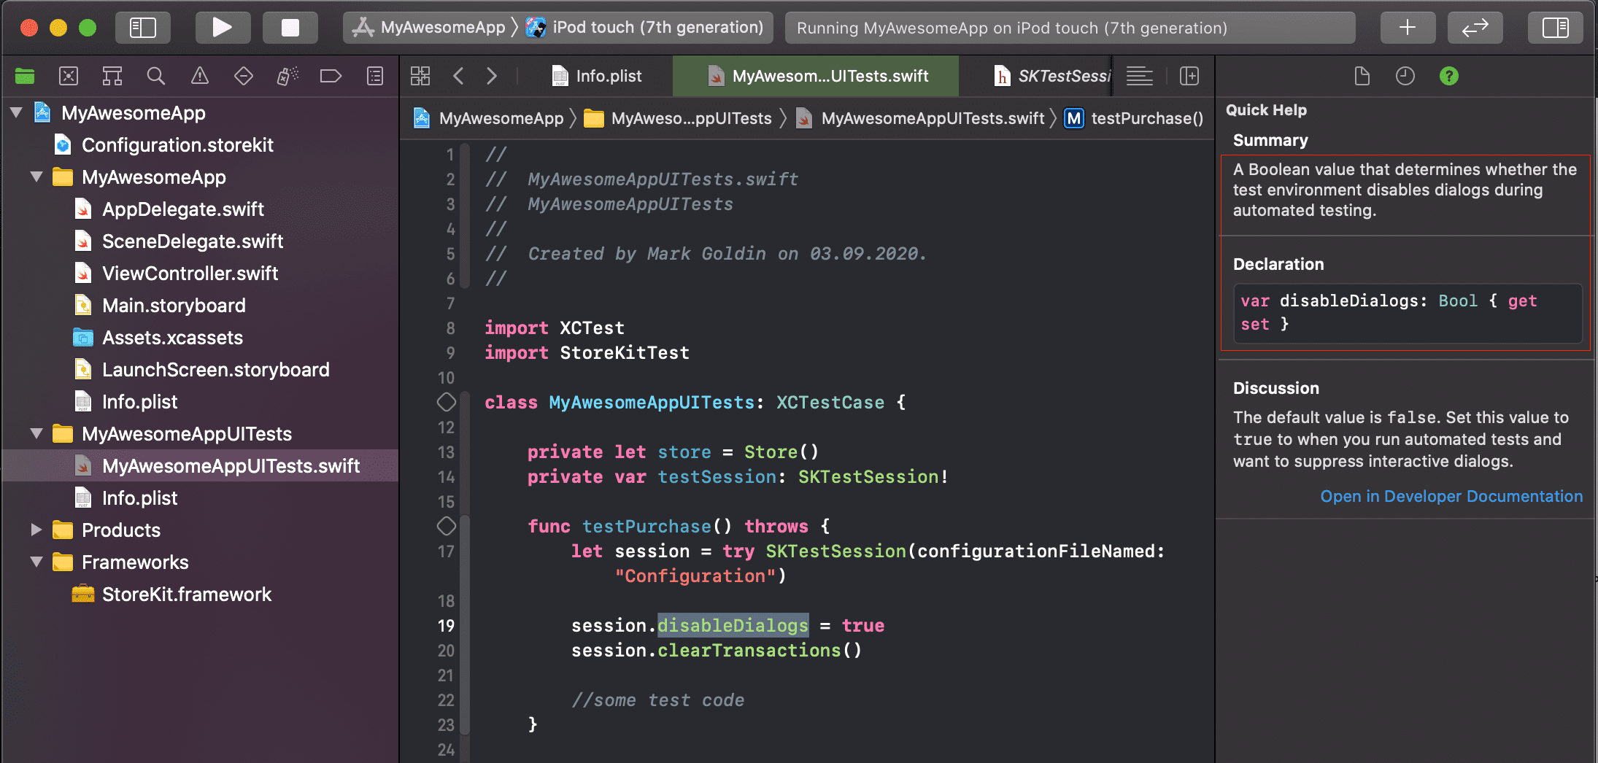Show the History inspector clock icon
Viewport: 1598px width, 763px height.
(x=1405, y=76)
